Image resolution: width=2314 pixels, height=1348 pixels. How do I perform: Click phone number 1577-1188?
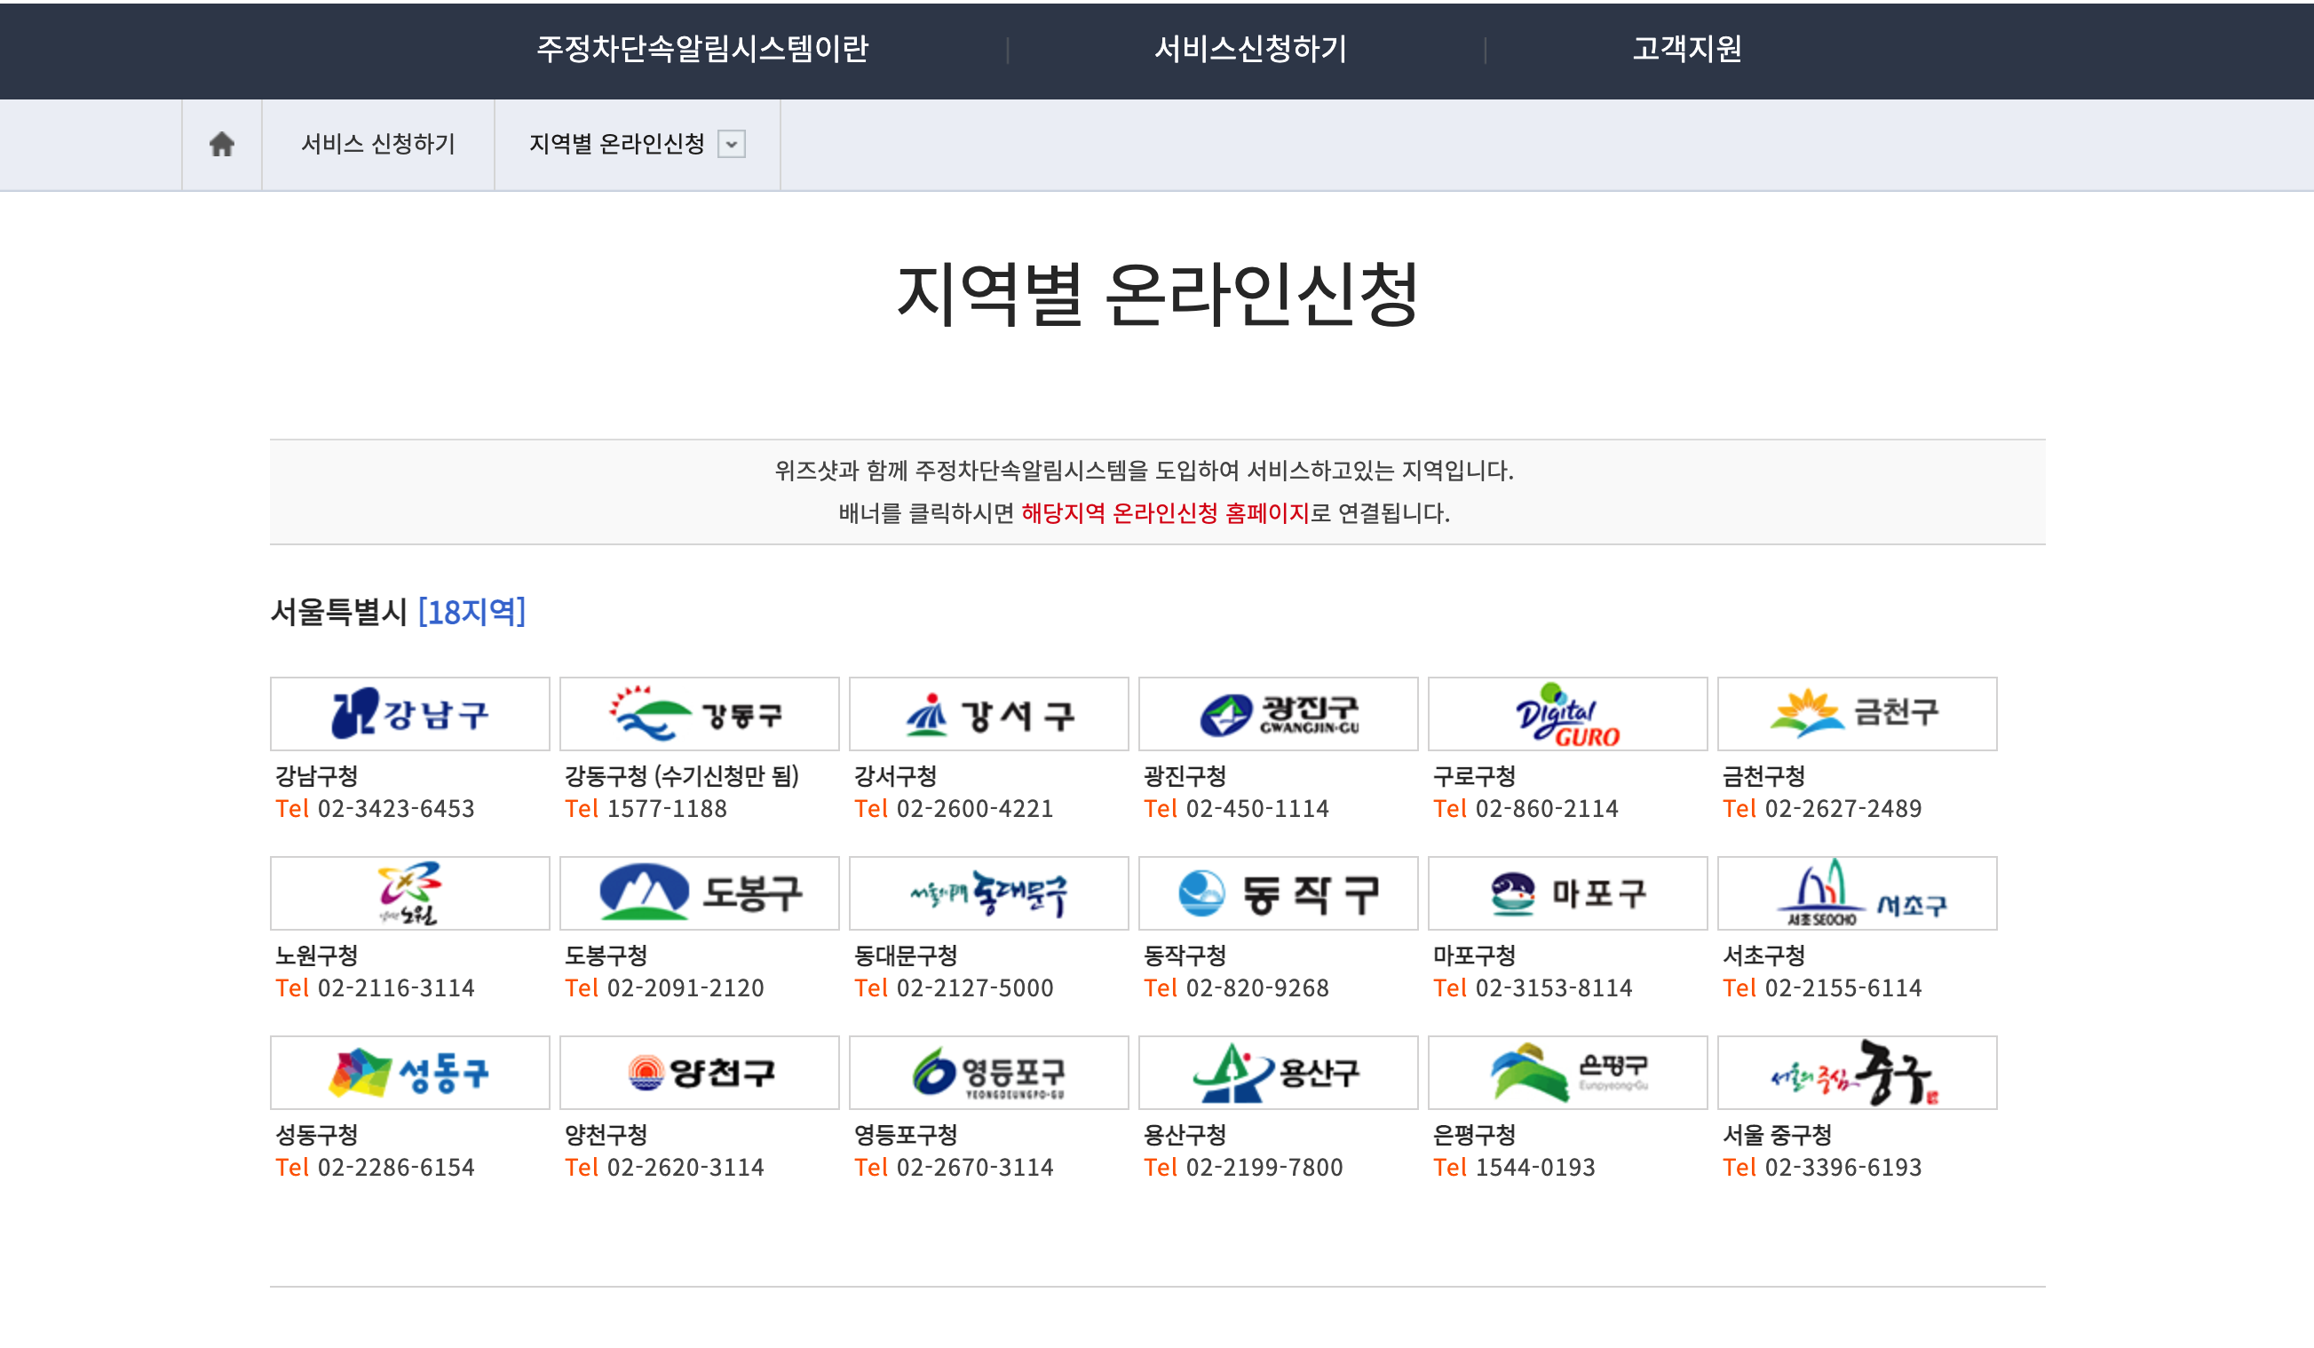(x=667, y=808)
